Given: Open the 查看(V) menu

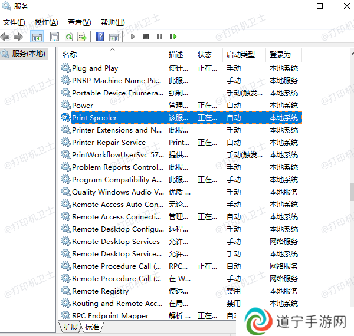Looking at the screenshot, I should click(79, 22).
